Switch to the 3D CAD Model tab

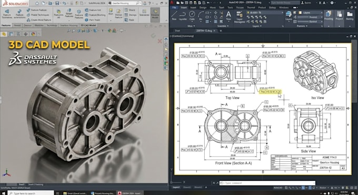[x=88, y=25]
